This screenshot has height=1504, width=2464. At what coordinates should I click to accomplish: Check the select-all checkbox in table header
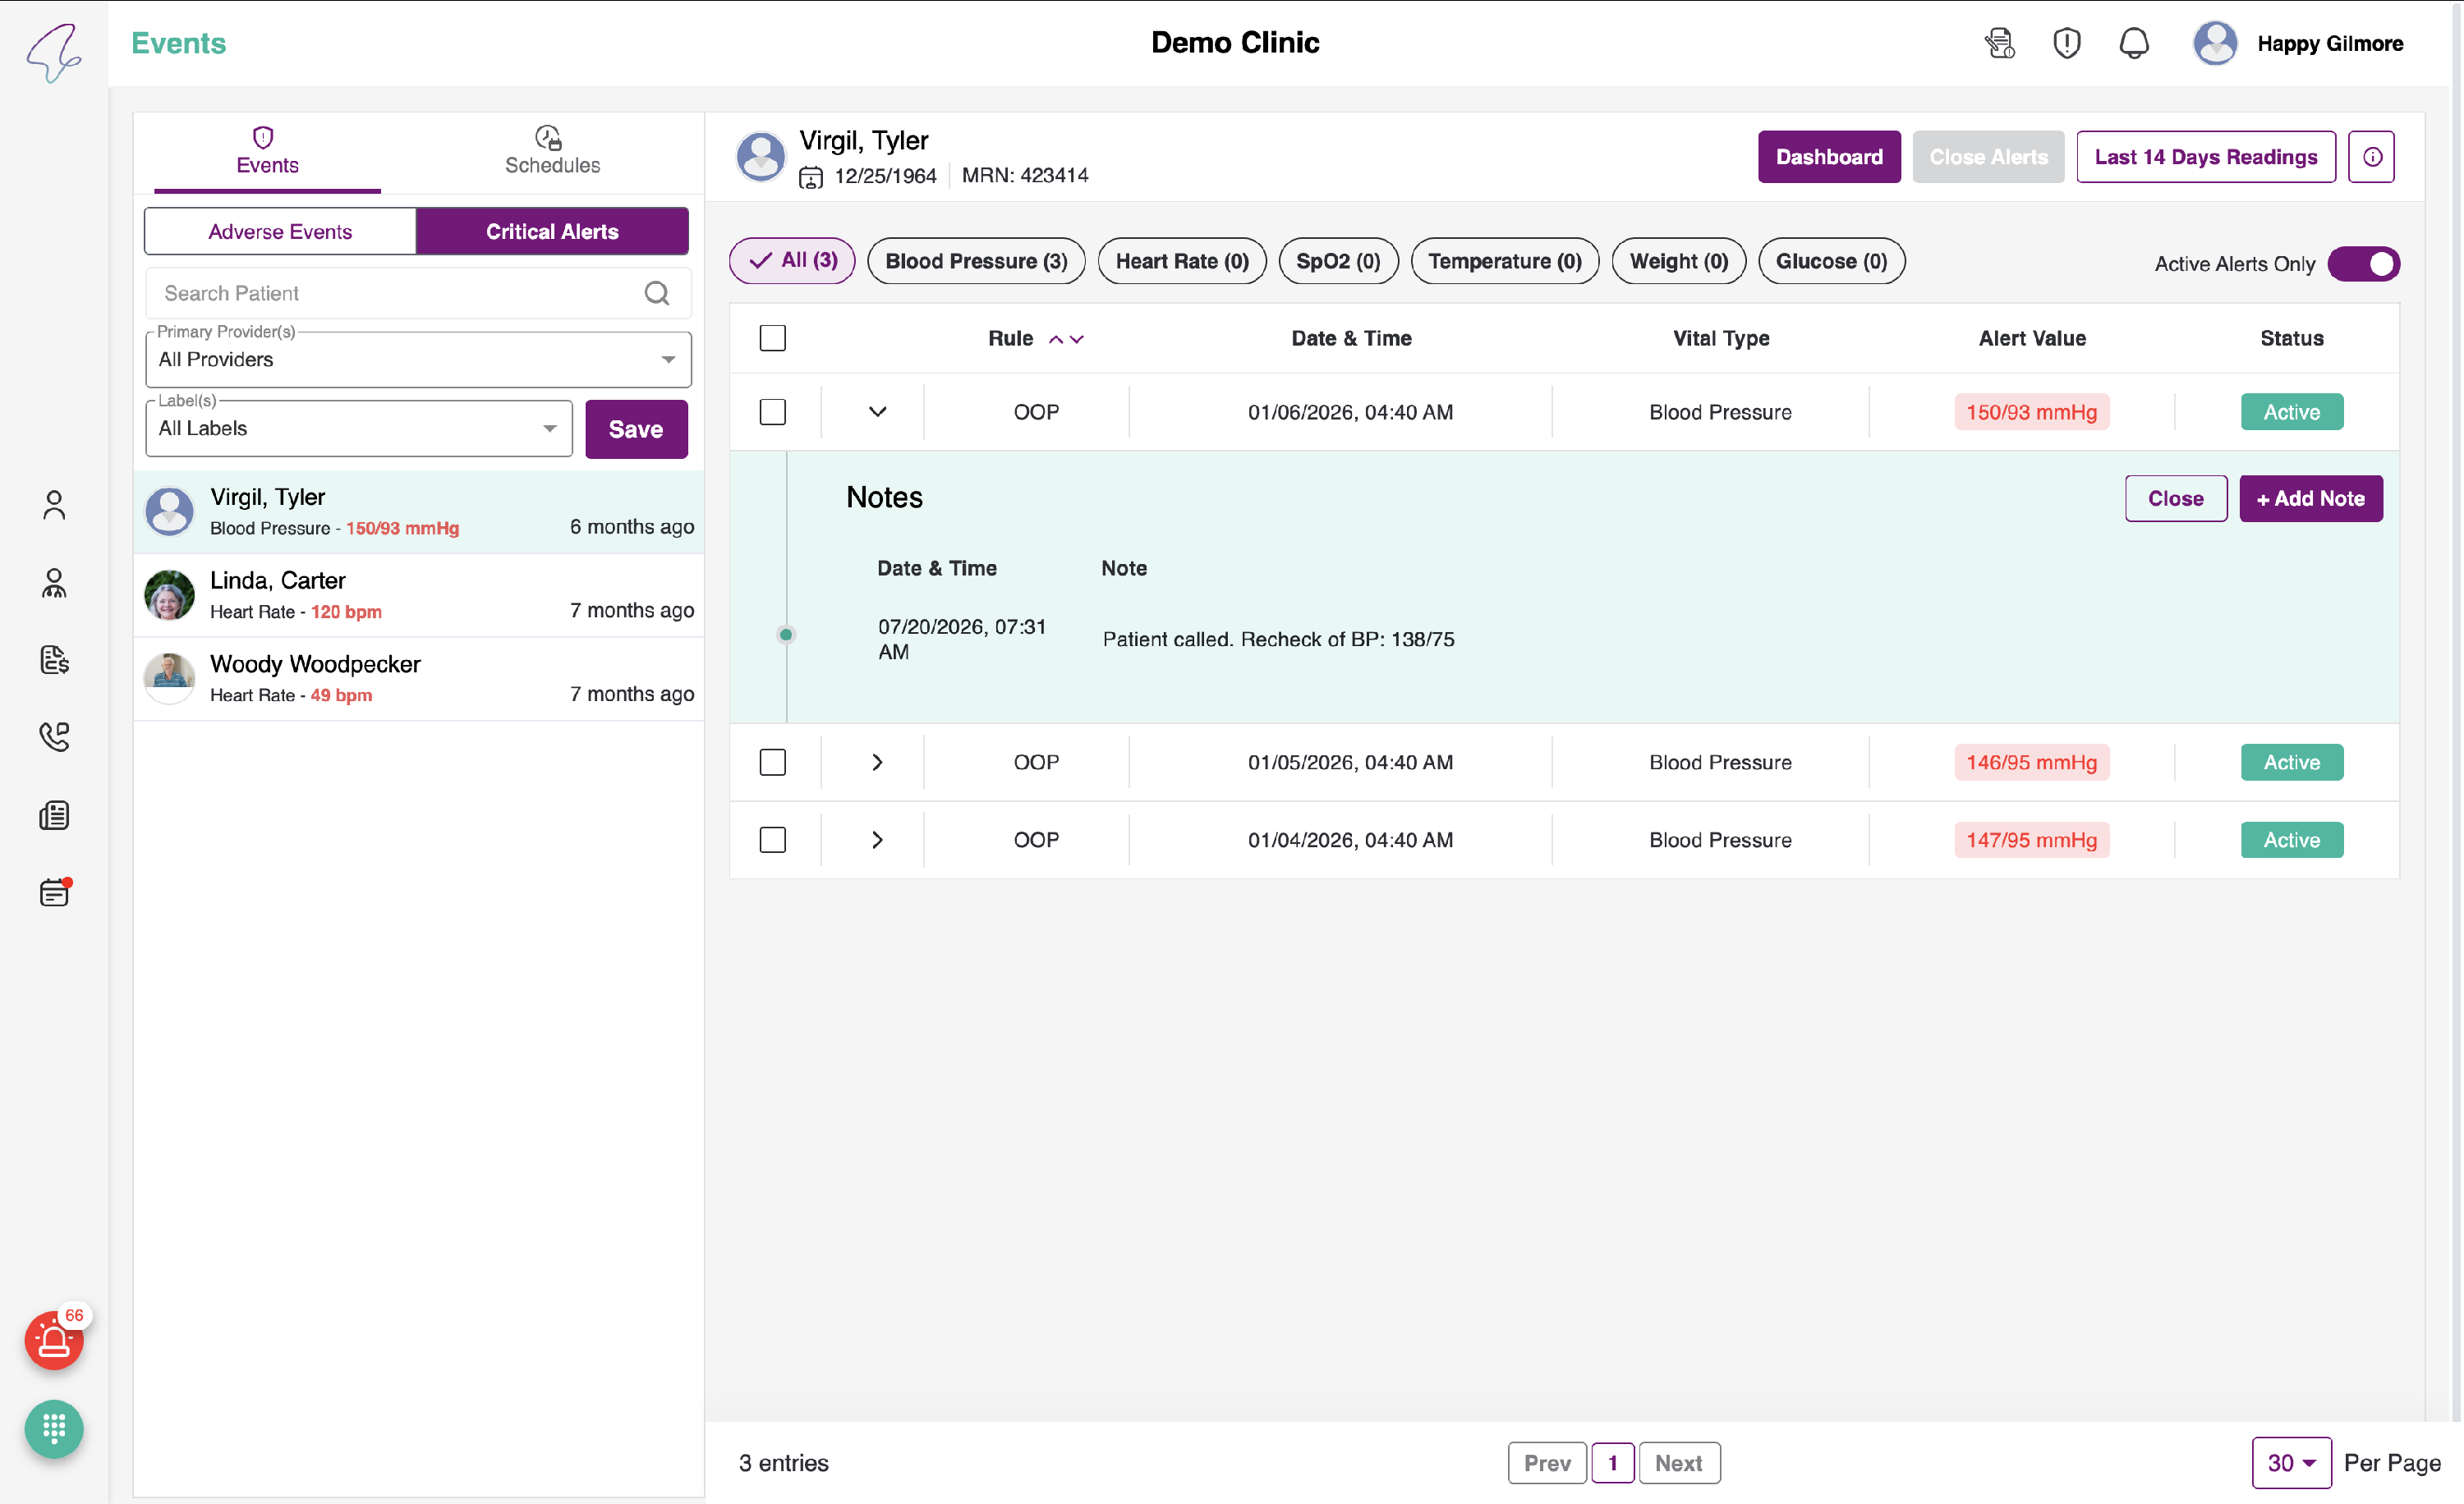pos(773,337)
